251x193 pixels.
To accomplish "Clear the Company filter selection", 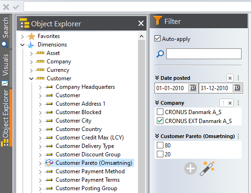I will tap(230, 103).
